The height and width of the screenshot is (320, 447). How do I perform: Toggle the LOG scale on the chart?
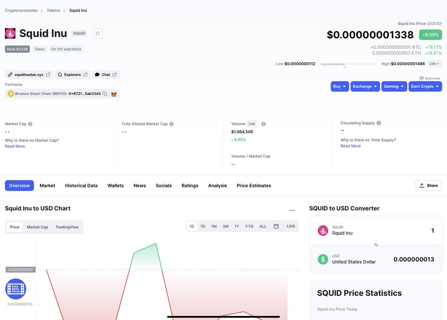pos(291,226)
